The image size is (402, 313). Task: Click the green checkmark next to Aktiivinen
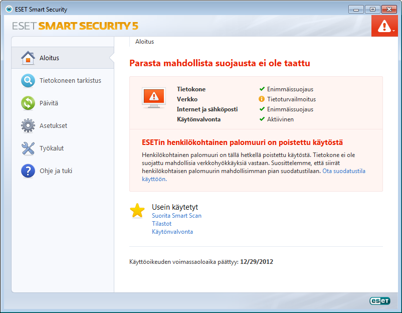(262, 119)
